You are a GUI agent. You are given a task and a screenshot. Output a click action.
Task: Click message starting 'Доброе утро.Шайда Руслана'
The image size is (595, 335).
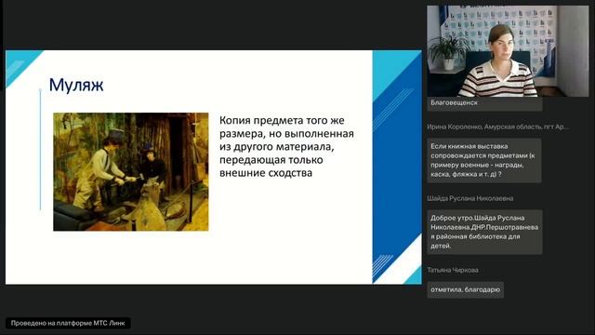tap(484, 232)
